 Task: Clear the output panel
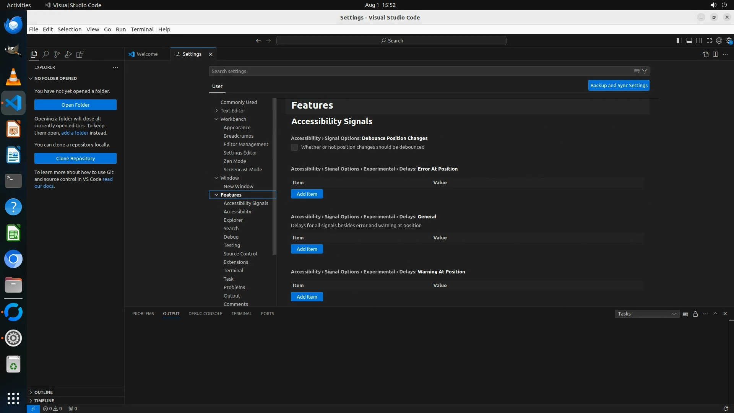(685, 314)
